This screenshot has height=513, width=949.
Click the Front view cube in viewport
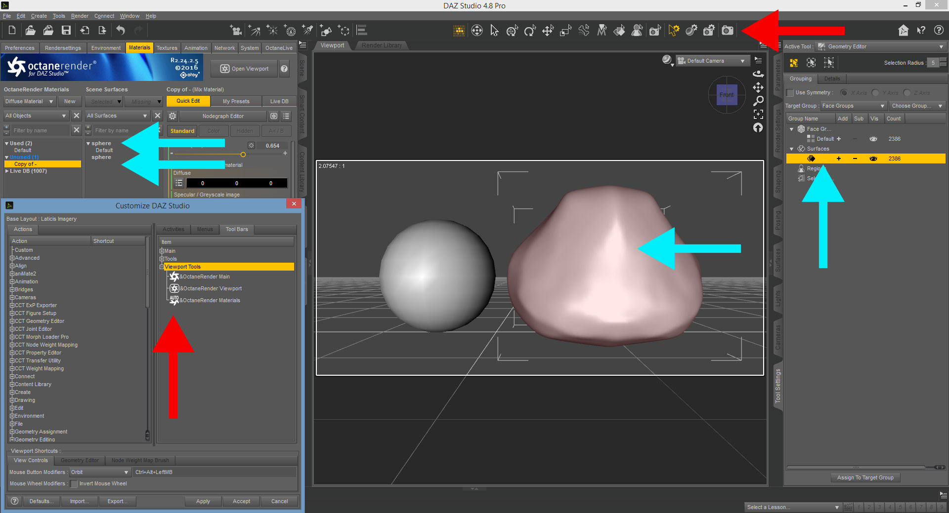point(727,94)
